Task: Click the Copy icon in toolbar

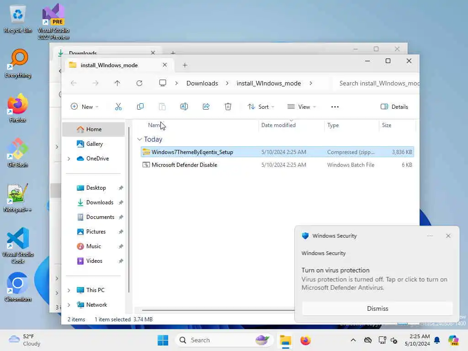Action: (140, 106)
